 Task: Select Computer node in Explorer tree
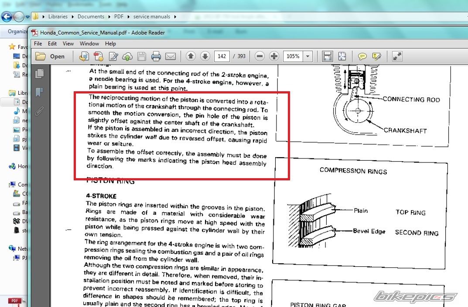point(18,184)
